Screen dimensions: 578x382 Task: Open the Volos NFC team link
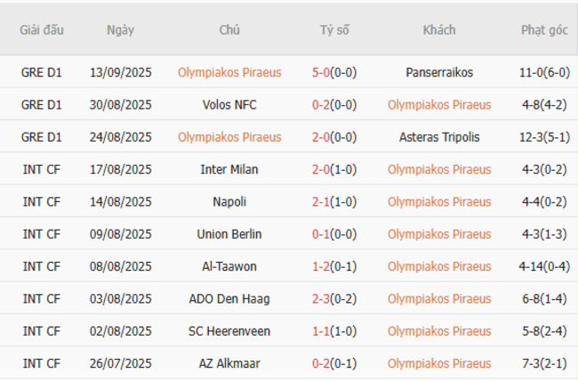tap(229, 105)
